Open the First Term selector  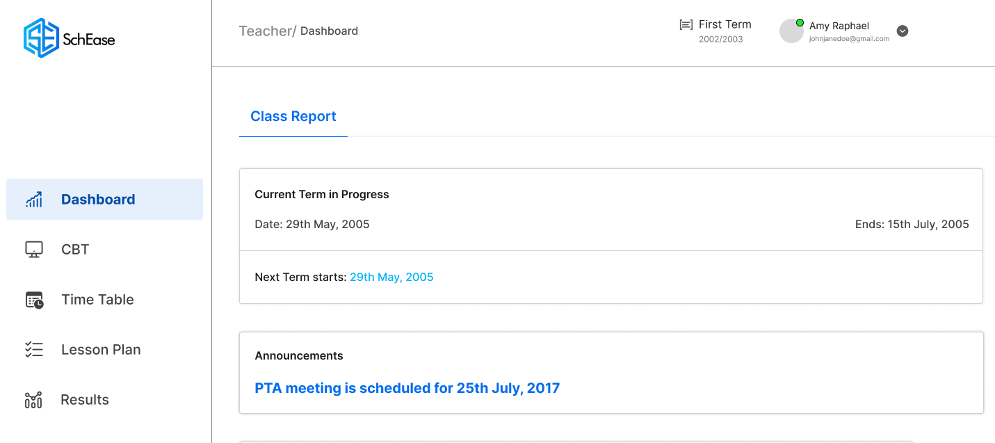[x=715, y=31]
